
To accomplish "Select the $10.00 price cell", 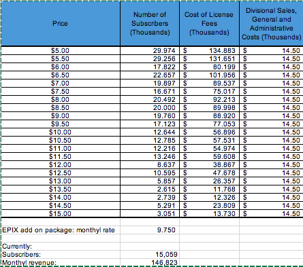I will tap(61, 132).
